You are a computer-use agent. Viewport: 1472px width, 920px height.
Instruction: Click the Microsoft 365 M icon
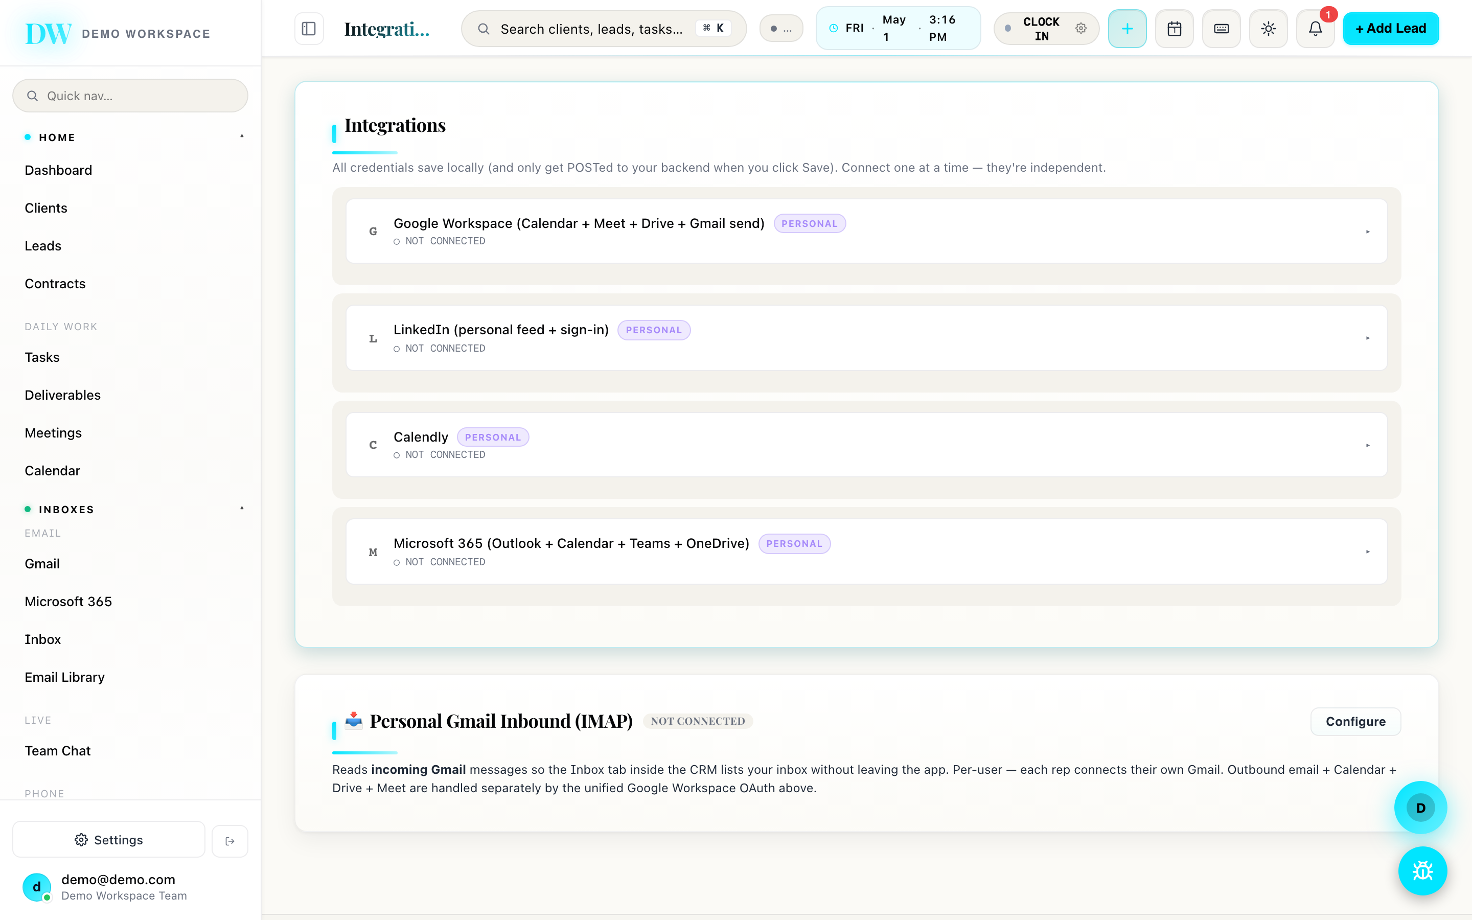[373, 552]
